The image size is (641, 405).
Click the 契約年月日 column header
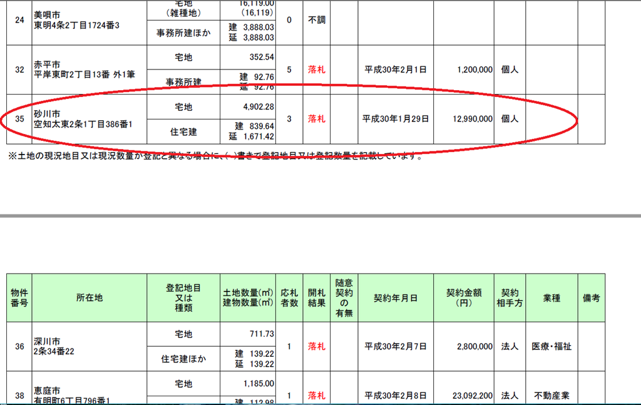(x=396, y=298)
